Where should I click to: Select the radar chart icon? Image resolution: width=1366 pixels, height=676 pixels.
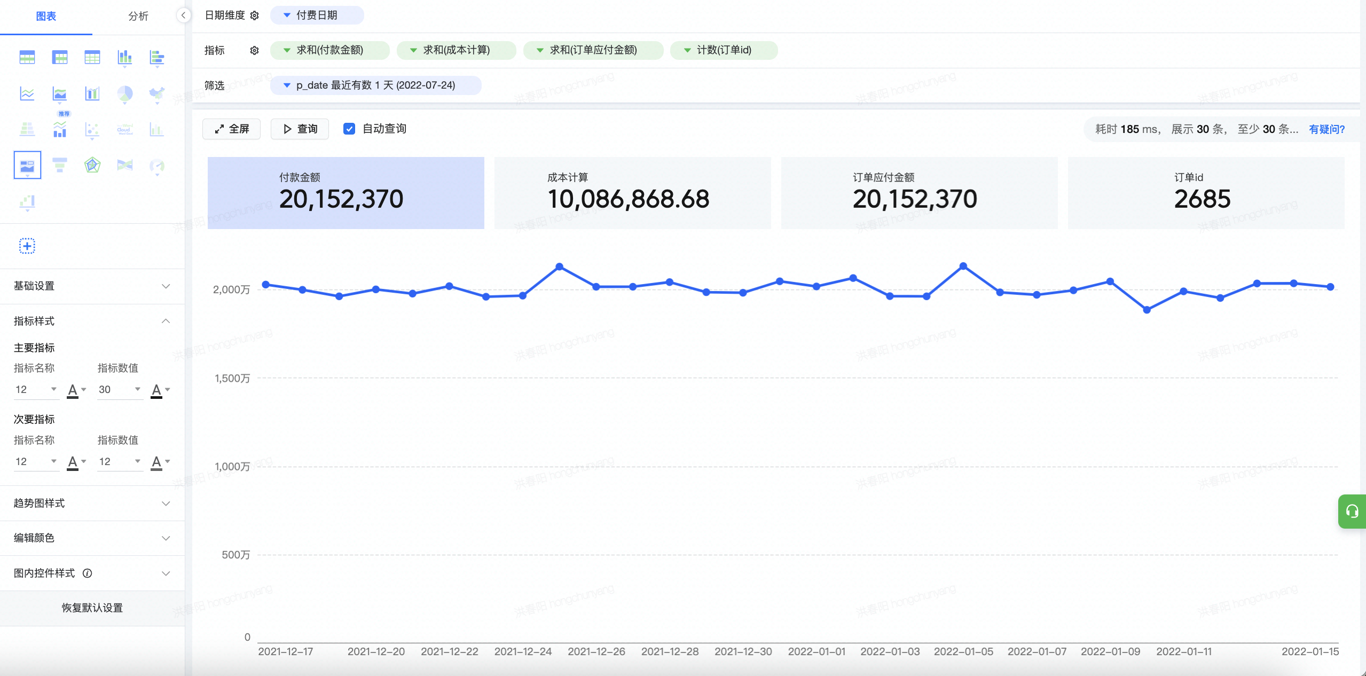92,165
